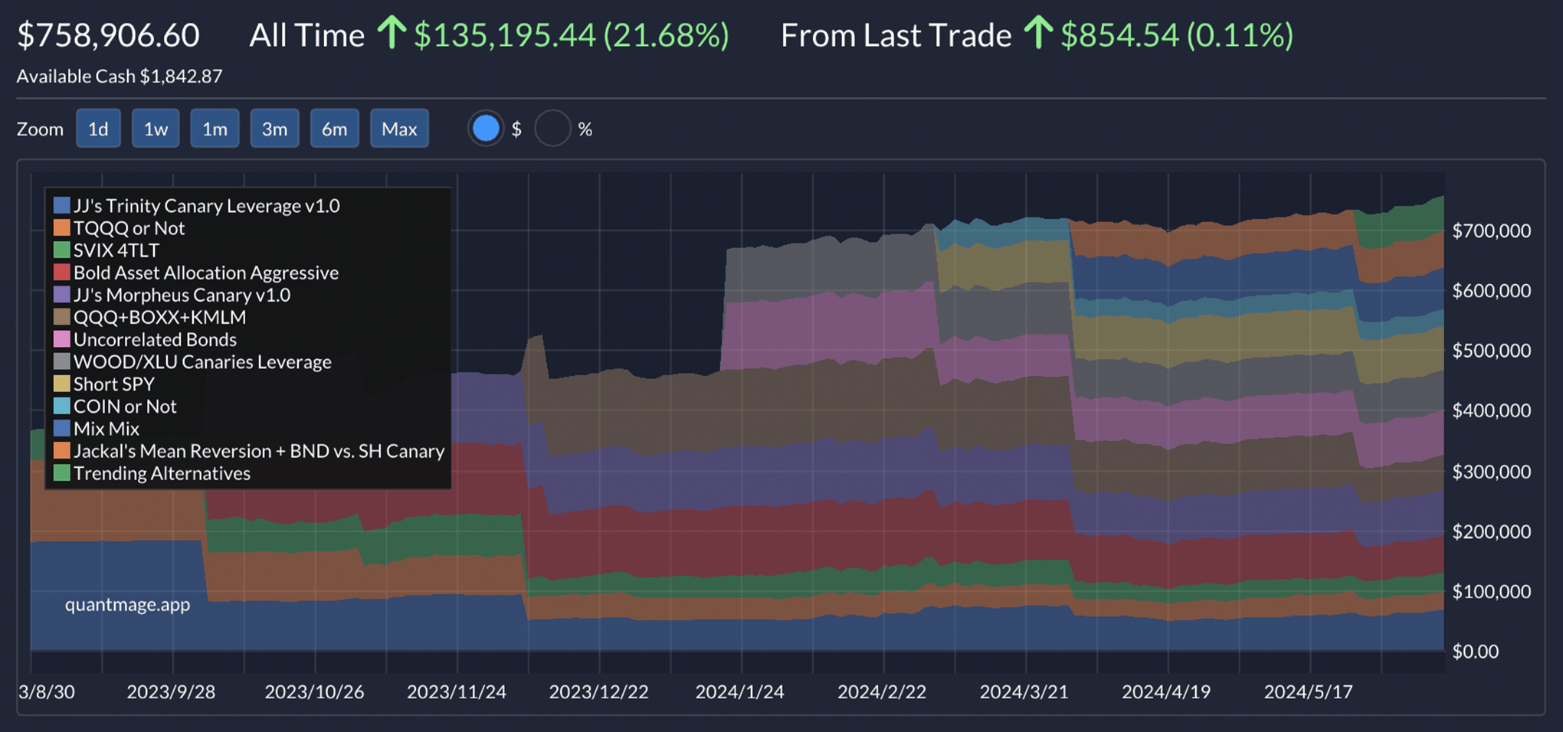Click the 'Bold Asset Allocation Aggressive' legend label
Screen dimensions: 1563x732
coord(206,273)
